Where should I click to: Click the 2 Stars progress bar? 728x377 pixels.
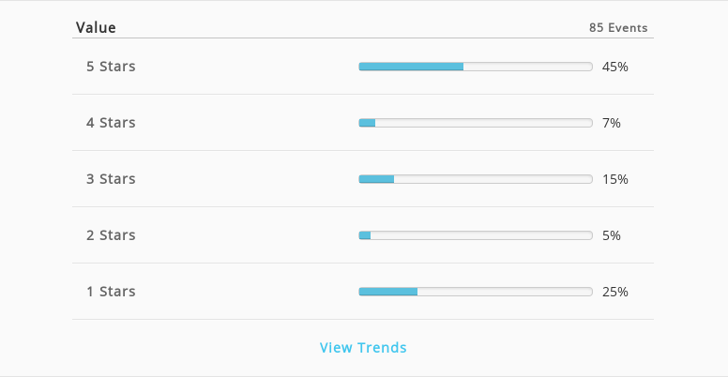pos(476,235)
